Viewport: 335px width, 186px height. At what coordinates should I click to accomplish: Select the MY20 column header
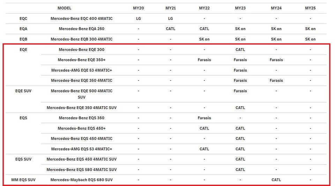click(x=139, y=8)
